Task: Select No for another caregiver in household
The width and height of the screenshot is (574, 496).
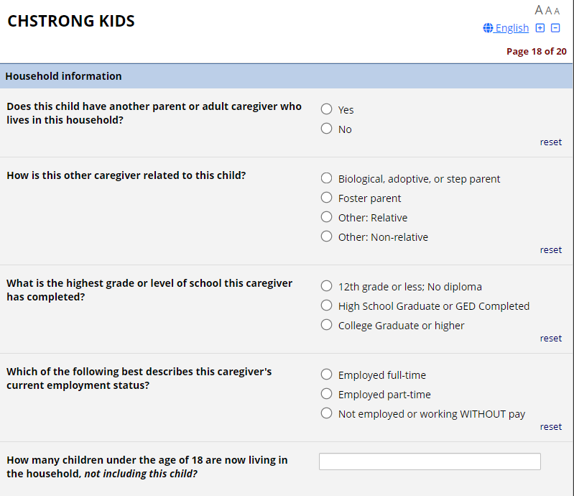Action: (327, 129)
